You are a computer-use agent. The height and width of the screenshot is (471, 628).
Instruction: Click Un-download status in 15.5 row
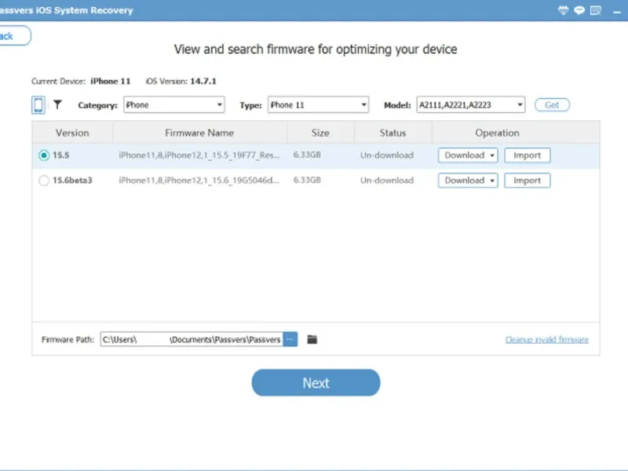(387, 155)
